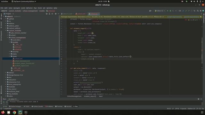The image size is (205, 115).
Task: Hide the Run panel with minus icon
Action: pyautogui.click(x=201, y=99)
